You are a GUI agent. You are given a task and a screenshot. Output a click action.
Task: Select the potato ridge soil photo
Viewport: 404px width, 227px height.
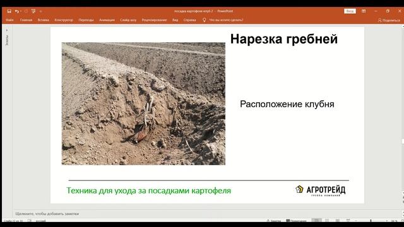143,103
